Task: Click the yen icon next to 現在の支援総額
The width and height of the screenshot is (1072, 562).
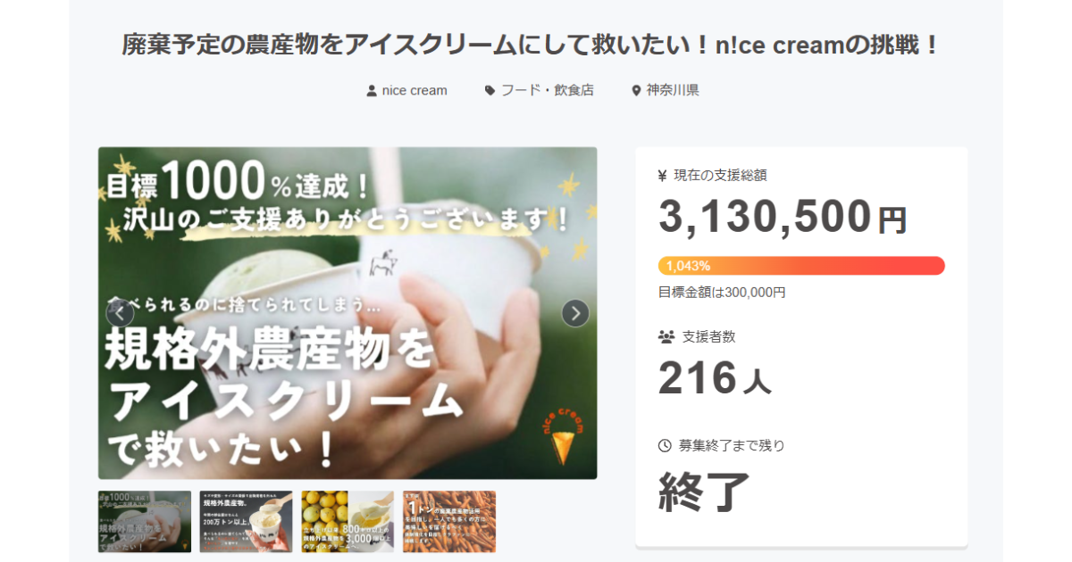Action: [663, 176]
